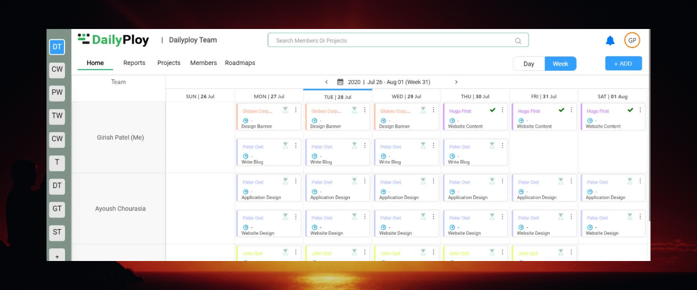
Task: Click the DailyPloy logo
Action: [x=113, y=39]
